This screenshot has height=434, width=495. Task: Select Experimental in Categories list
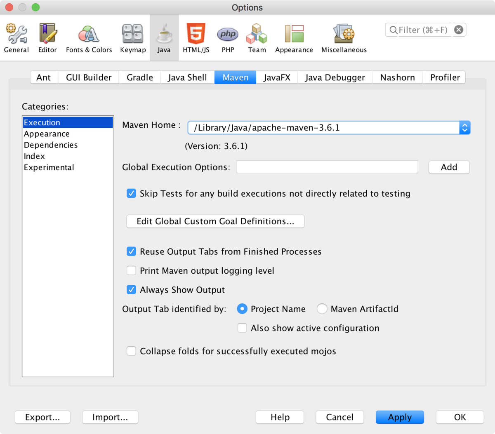pos(68,167)
